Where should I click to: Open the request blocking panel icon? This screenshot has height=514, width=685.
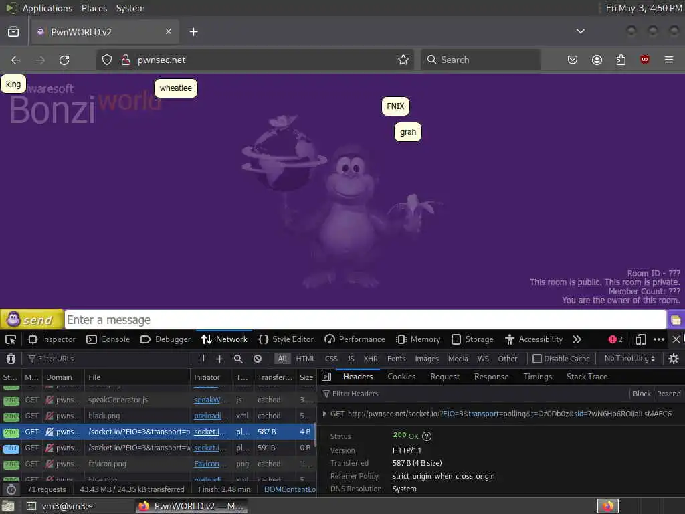[258, 359]
